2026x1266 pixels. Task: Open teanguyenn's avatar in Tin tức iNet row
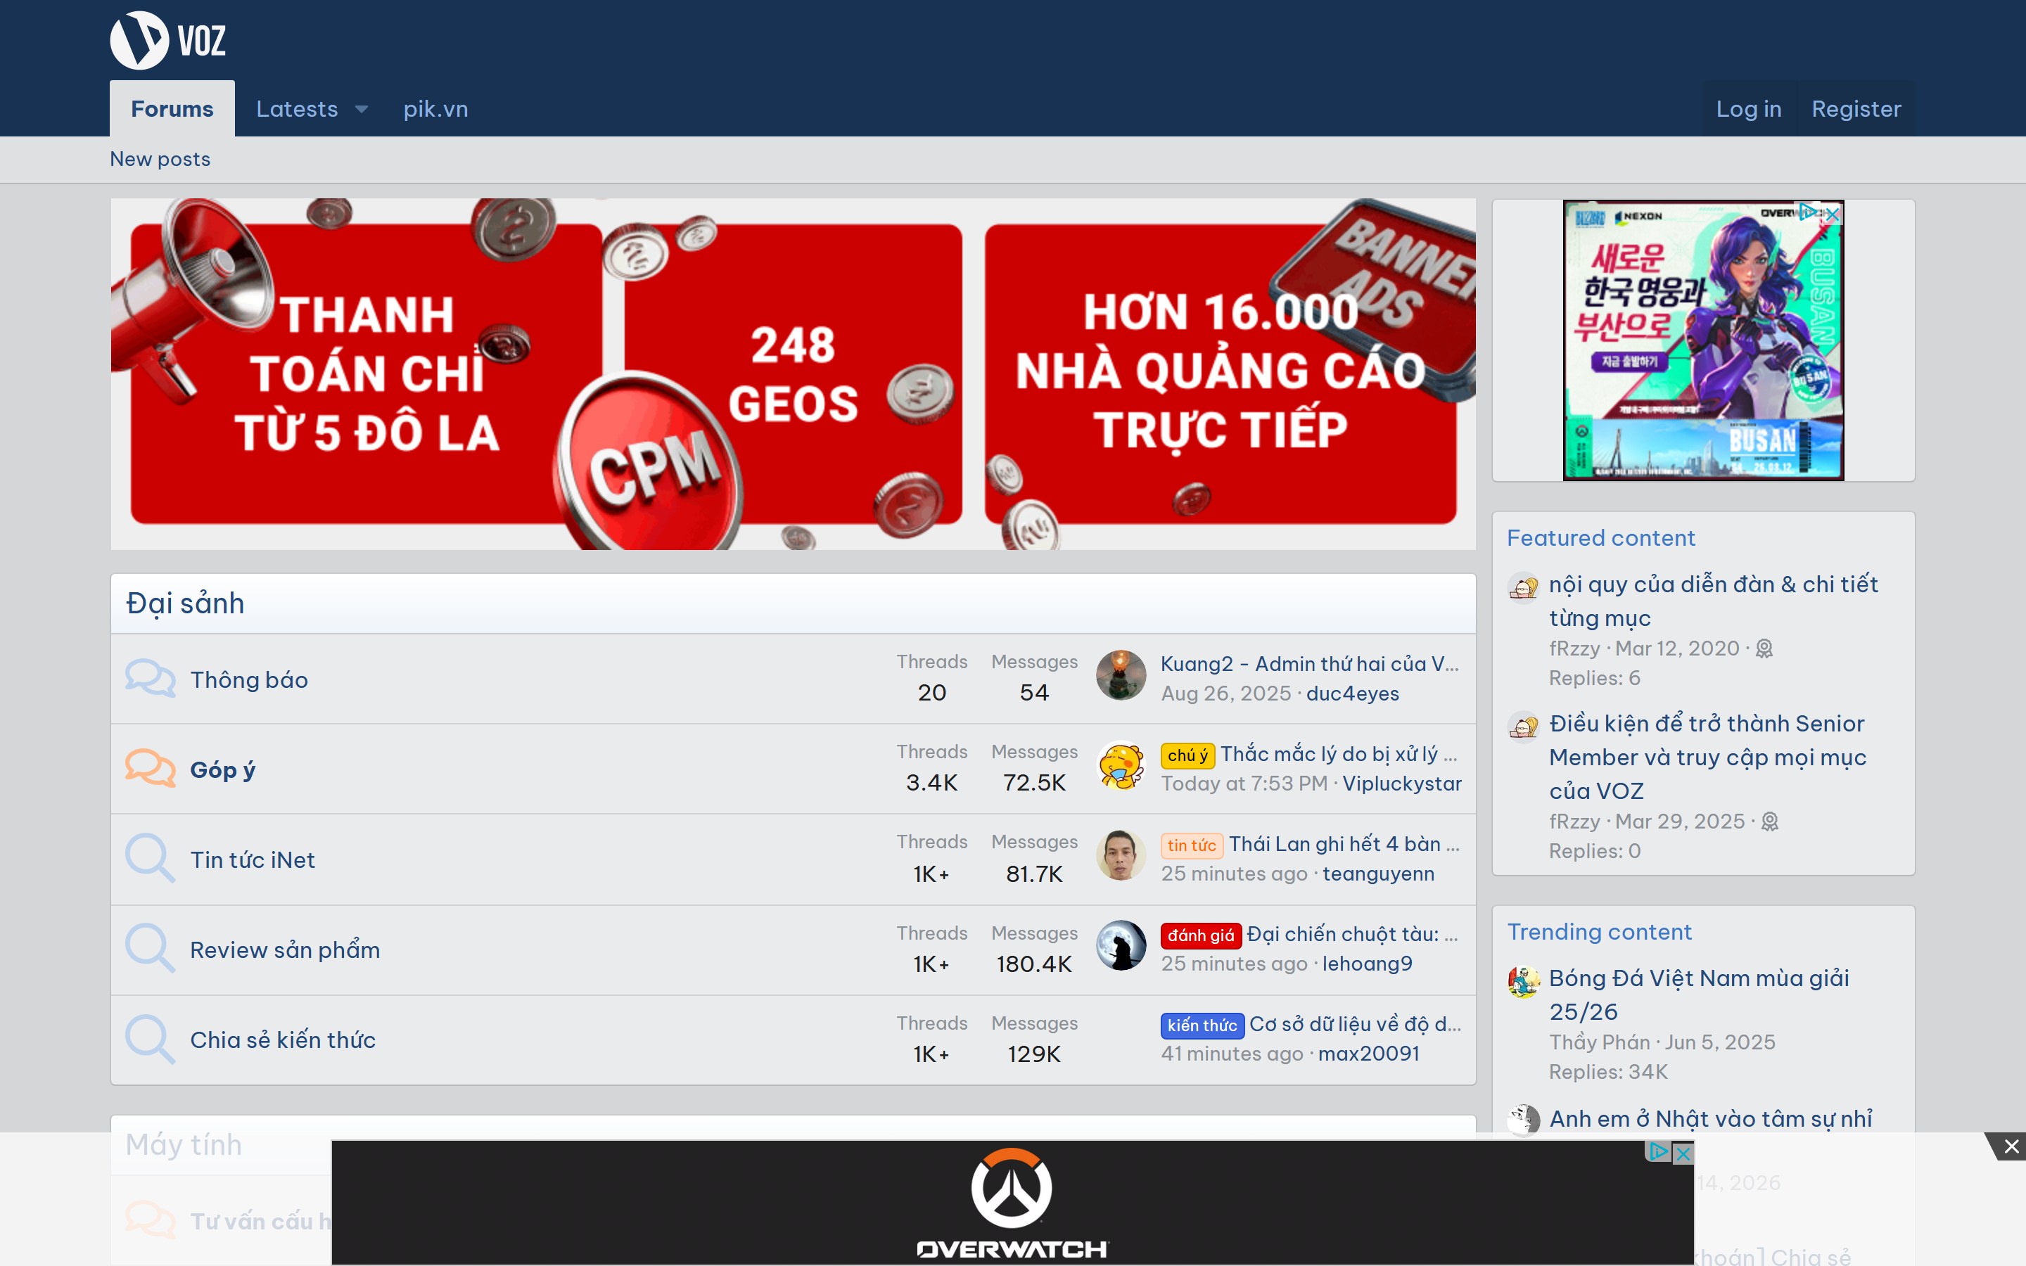(x=1121, y=856)
